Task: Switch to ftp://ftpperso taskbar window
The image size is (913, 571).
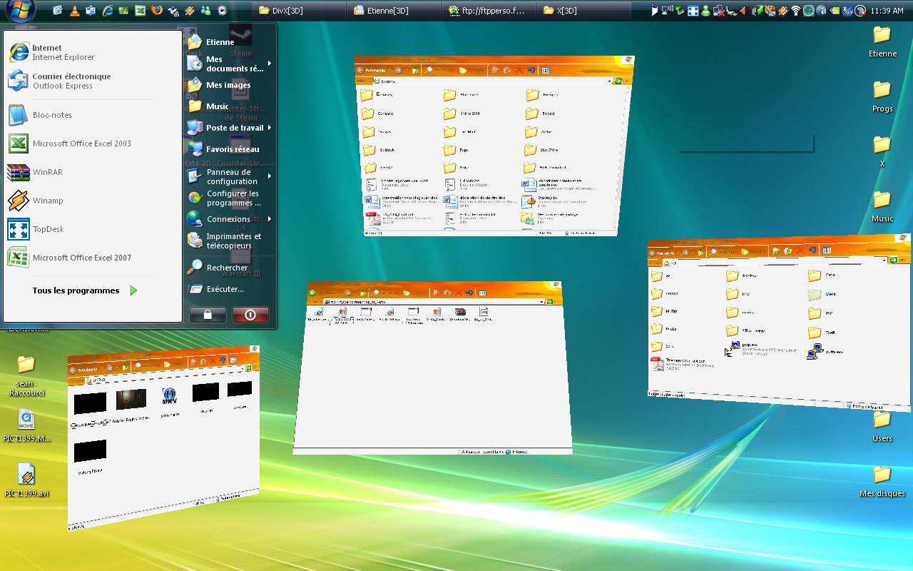Action: pos(489,11)
